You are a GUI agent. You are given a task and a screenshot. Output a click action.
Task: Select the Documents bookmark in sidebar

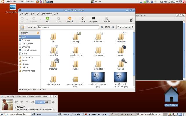pyautogui.click(x=29, y=57)
